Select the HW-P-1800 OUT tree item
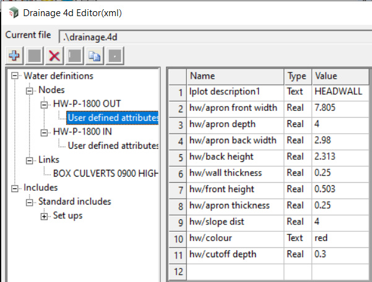This screenshot has height=282, width=372. [x=86, y=104]
